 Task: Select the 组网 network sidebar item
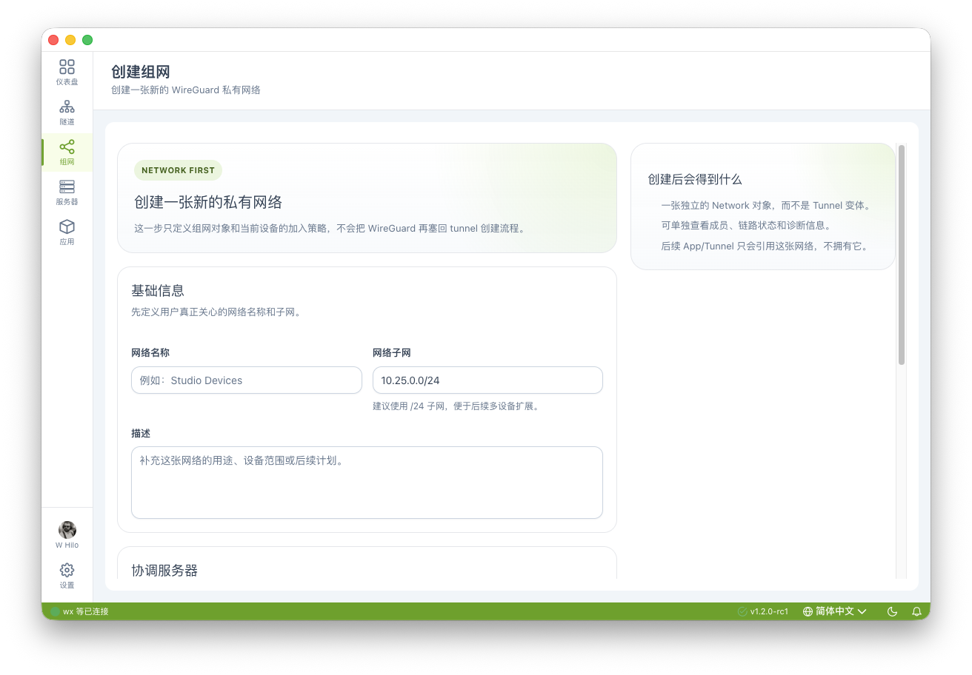pos(67,152)
